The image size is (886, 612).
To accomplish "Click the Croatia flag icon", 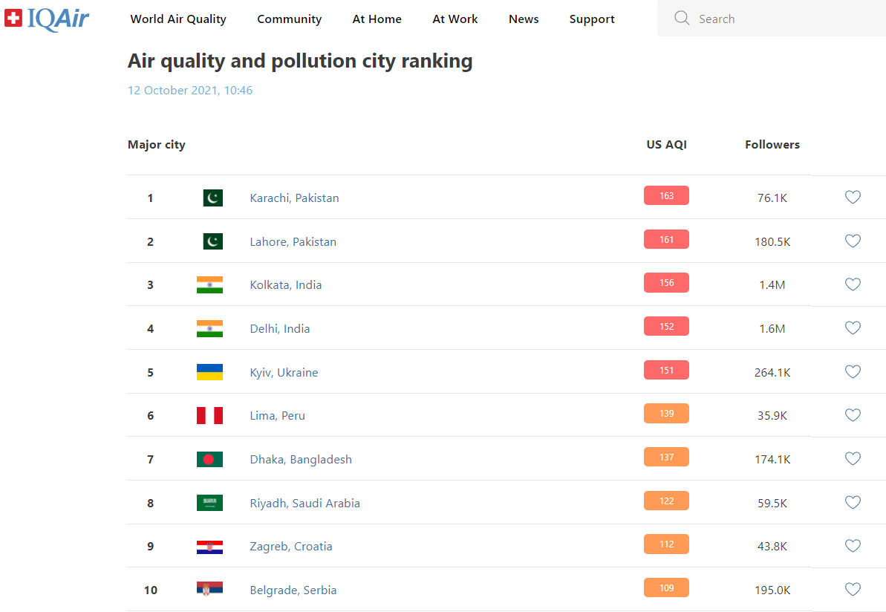I will click(x=209, y=547).
